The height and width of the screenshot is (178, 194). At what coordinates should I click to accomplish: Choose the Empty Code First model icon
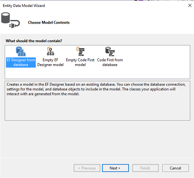[x=80, y=51]
